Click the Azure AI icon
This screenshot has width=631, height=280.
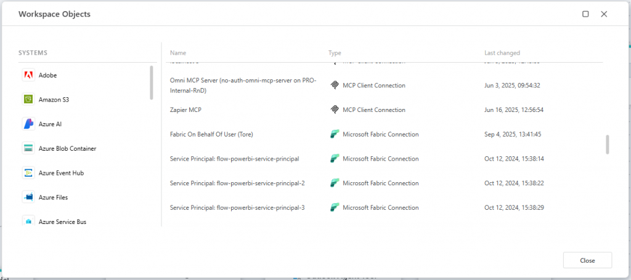pos(28,124)
